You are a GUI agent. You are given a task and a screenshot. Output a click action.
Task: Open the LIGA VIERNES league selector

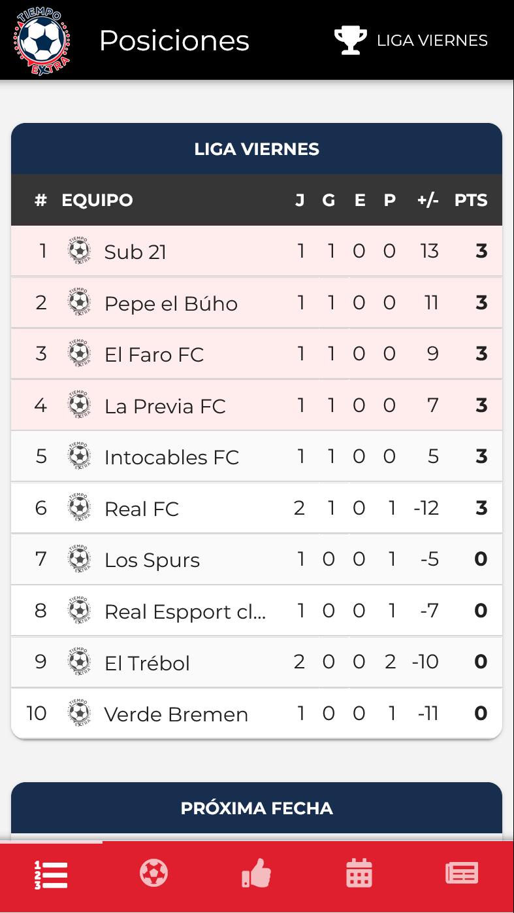click(x=411, y=40)
